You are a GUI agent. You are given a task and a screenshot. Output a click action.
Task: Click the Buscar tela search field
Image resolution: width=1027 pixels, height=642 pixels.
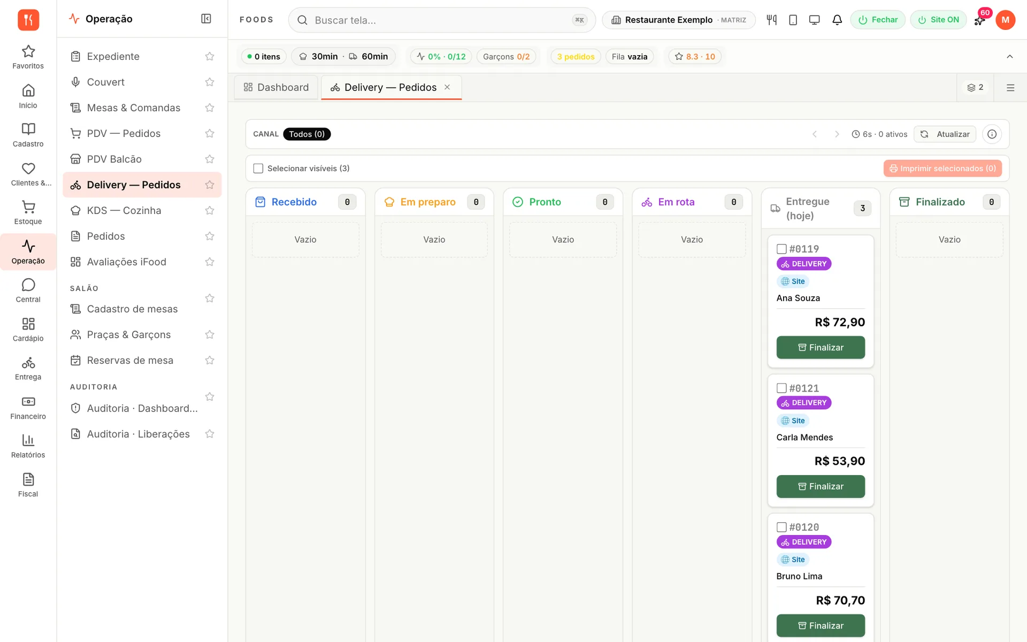pos(442,20)
